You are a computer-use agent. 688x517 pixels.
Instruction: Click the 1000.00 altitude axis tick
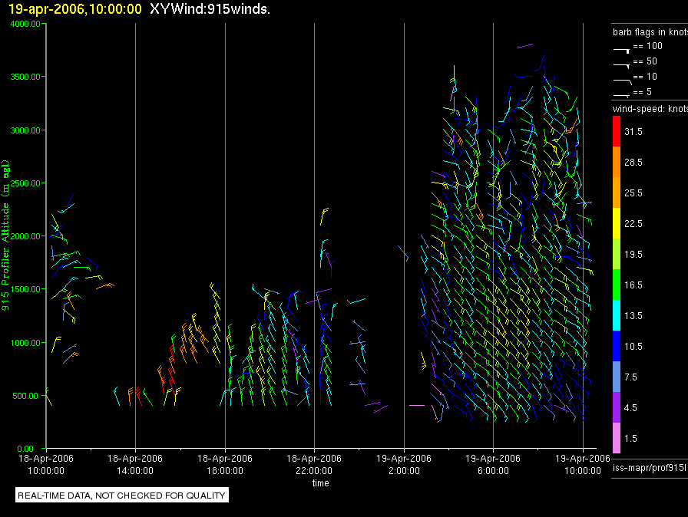click(x=25, y=343)
